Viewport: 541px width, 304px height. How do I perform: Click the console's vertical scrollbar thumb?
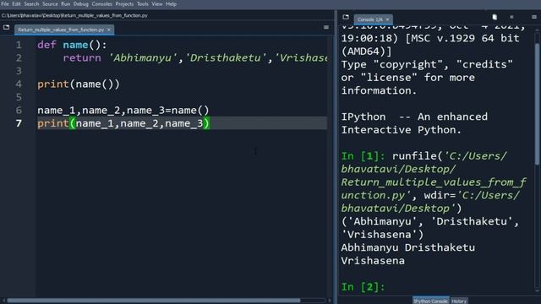tap(537, 103)
